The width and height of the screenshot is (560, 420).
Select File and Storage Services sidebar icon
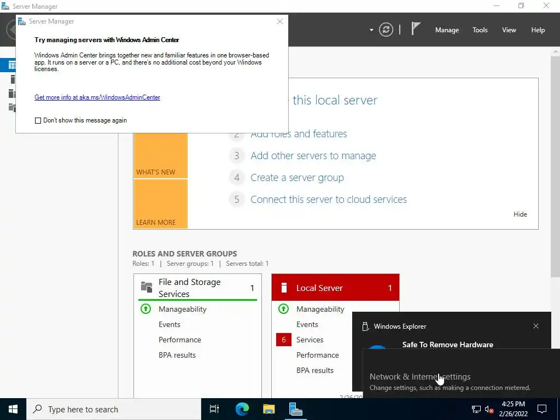12,107
